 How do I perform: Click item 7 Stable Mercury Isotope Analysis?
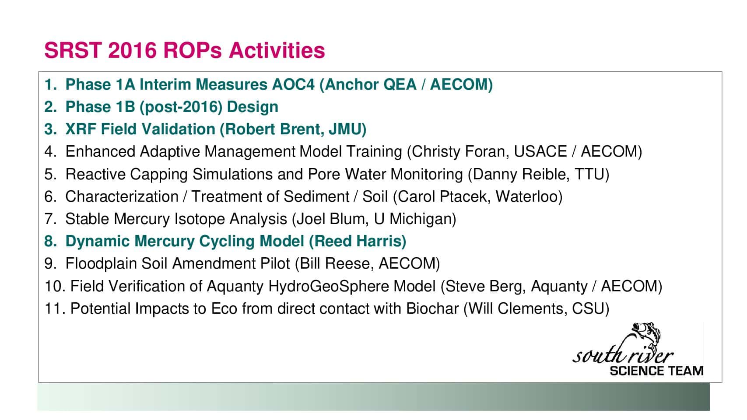[x=250, y=219]
